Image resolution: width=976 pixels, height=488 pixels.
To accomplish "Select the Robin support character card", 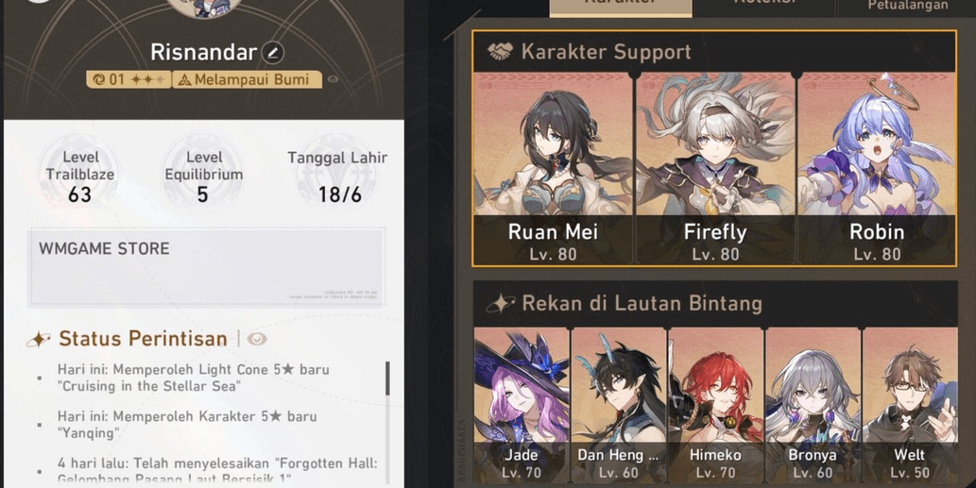I will [877, 169].
